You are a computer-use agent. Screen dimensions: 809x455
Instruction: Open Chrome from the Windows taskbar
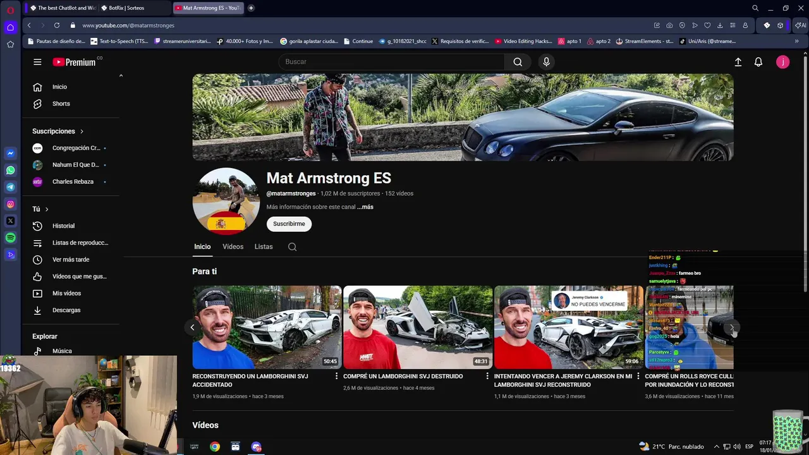coord(215,446)
